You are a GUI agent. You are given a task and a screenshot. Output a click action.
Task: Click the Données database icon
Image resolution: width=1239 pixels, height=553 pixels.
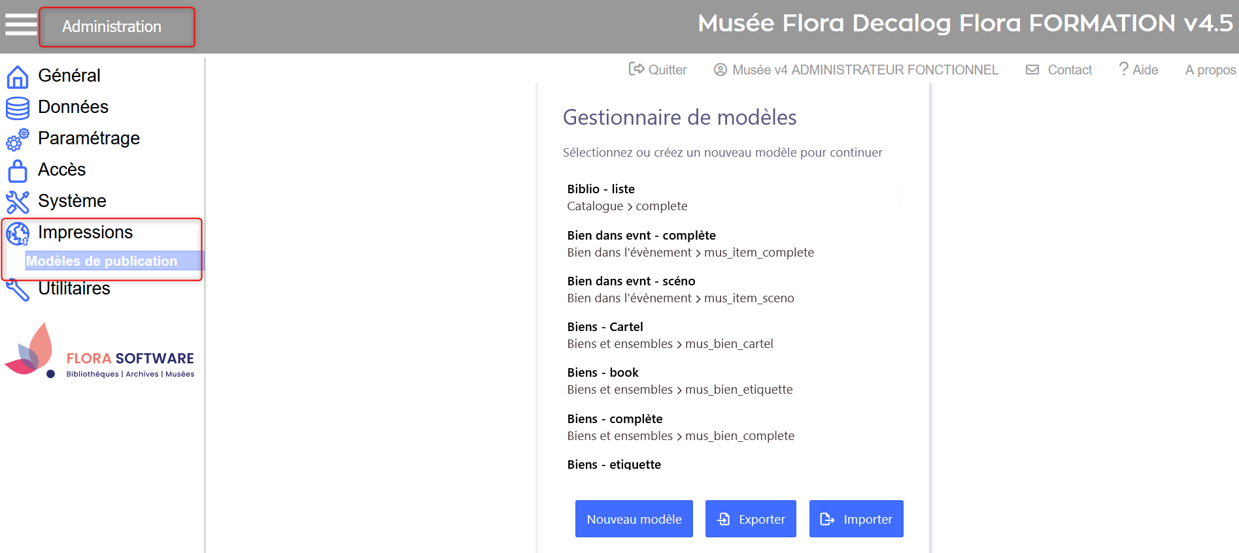click(x=18, y=108)
